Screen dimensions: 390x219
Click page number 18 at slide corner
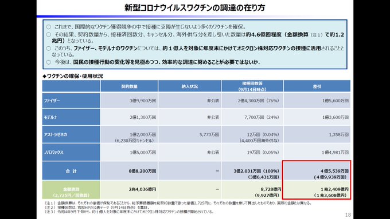point(348,215)
